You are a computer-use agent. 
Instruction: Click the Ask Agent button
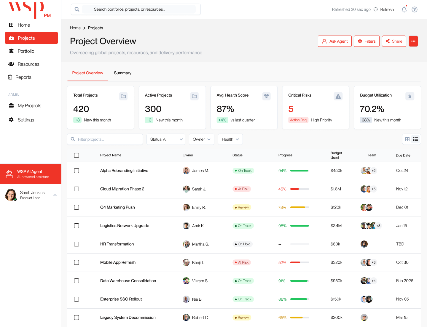coord(334,41)
